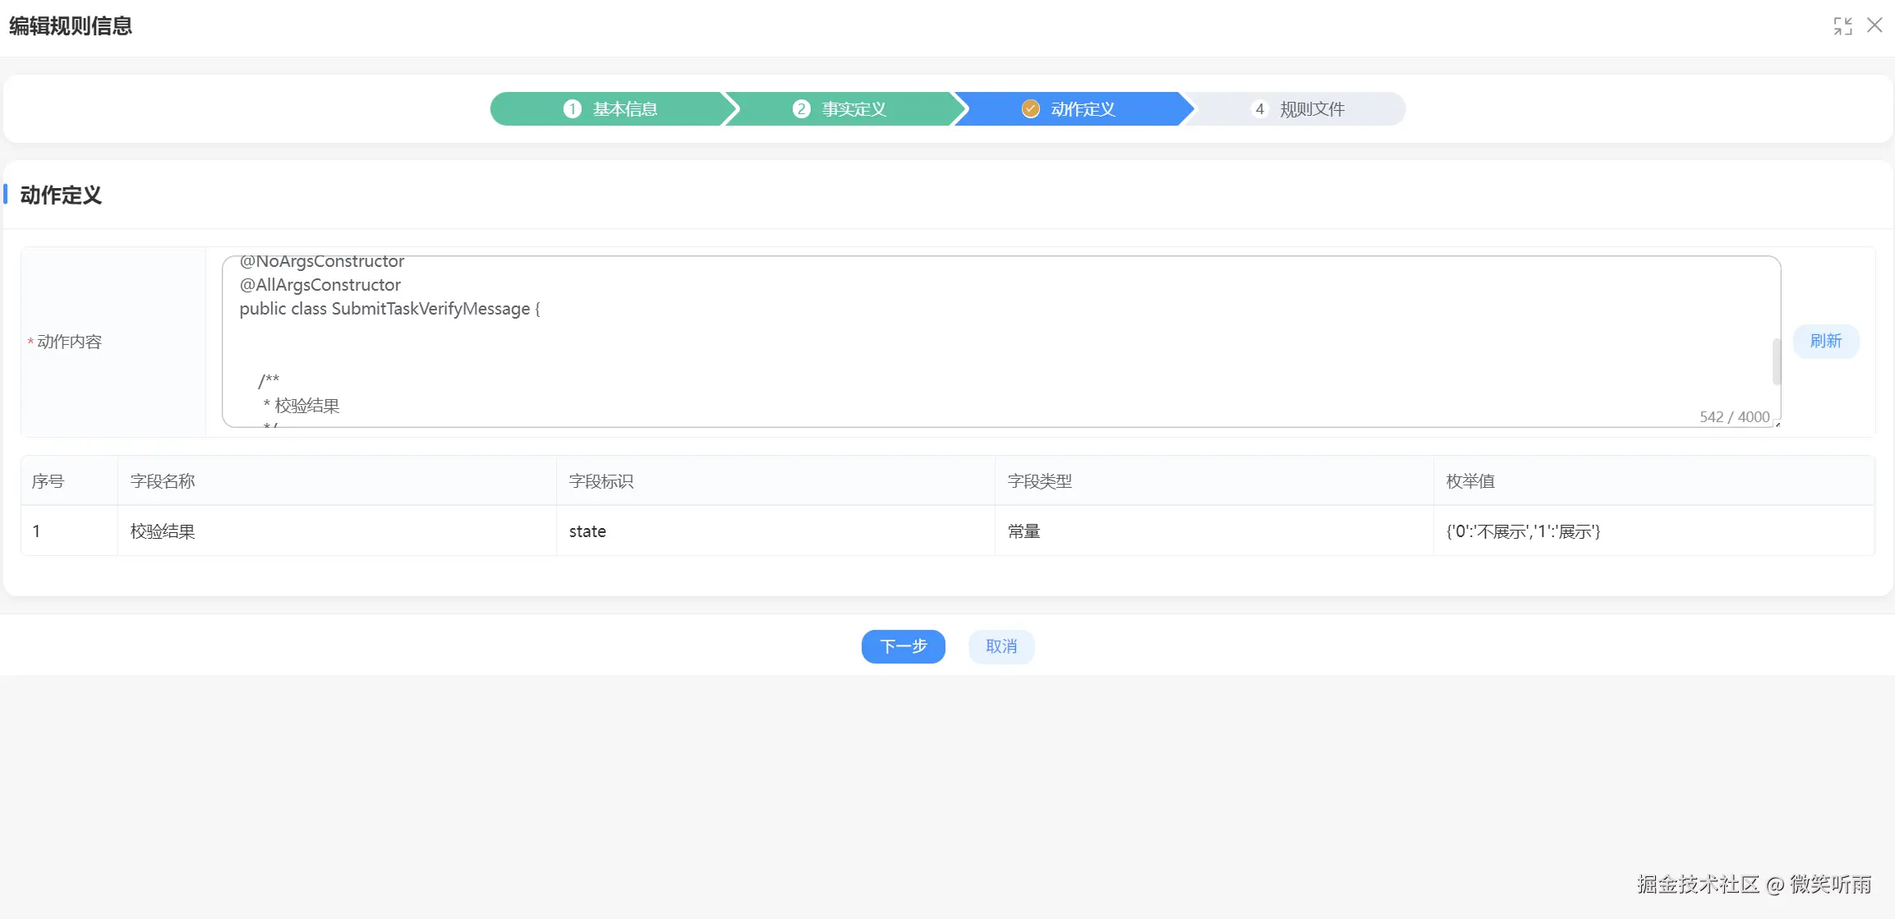
Task: Click the step 1 number circle icon
Action: 573,109
